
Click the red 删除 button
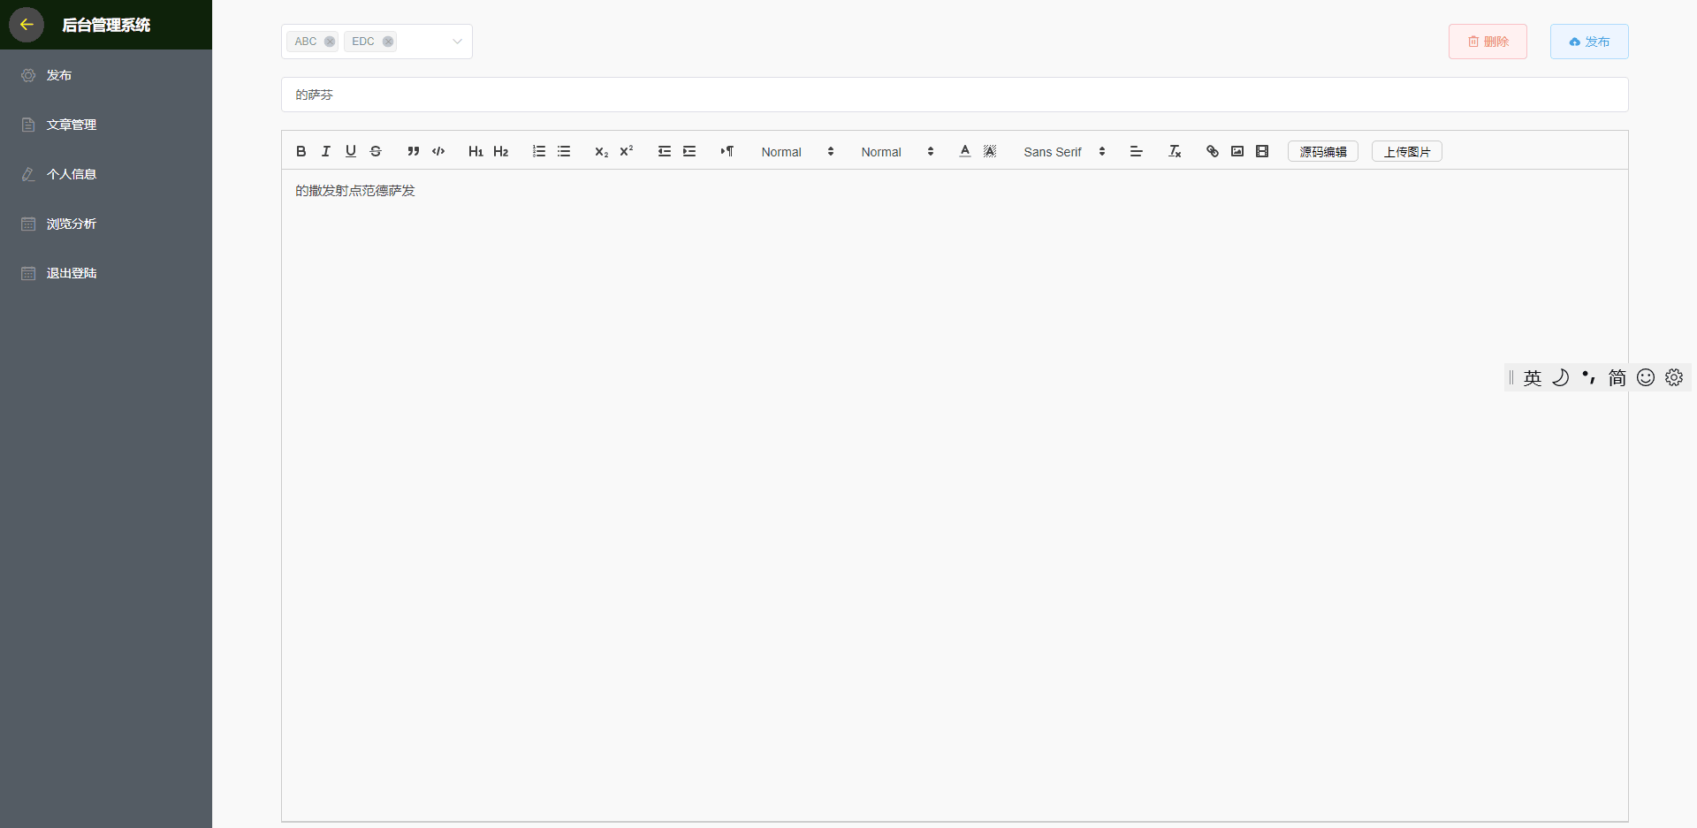coord(1488,42)
